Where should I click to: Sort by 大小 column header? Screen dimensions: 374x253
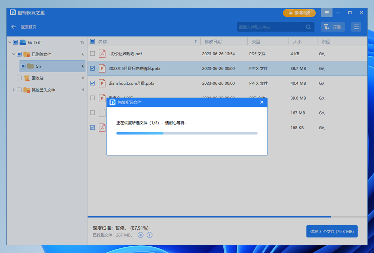click(x=297, y=42)
